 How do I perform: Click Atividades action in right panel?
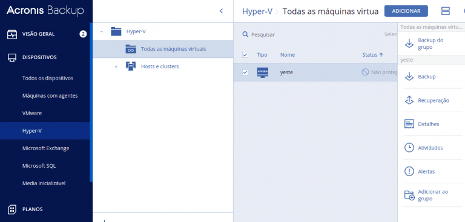pos(430,148)
